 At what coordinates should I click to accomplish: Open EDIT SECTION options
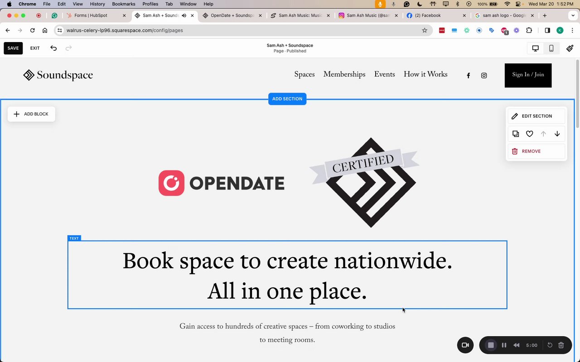(x=536, y=116)
